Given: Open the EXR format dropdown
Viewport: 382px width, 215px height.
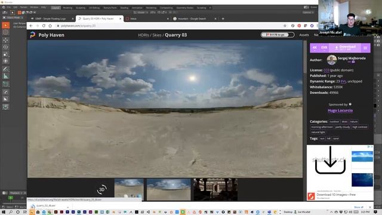Looking at the screenshot, I should (x=324, y=48).
